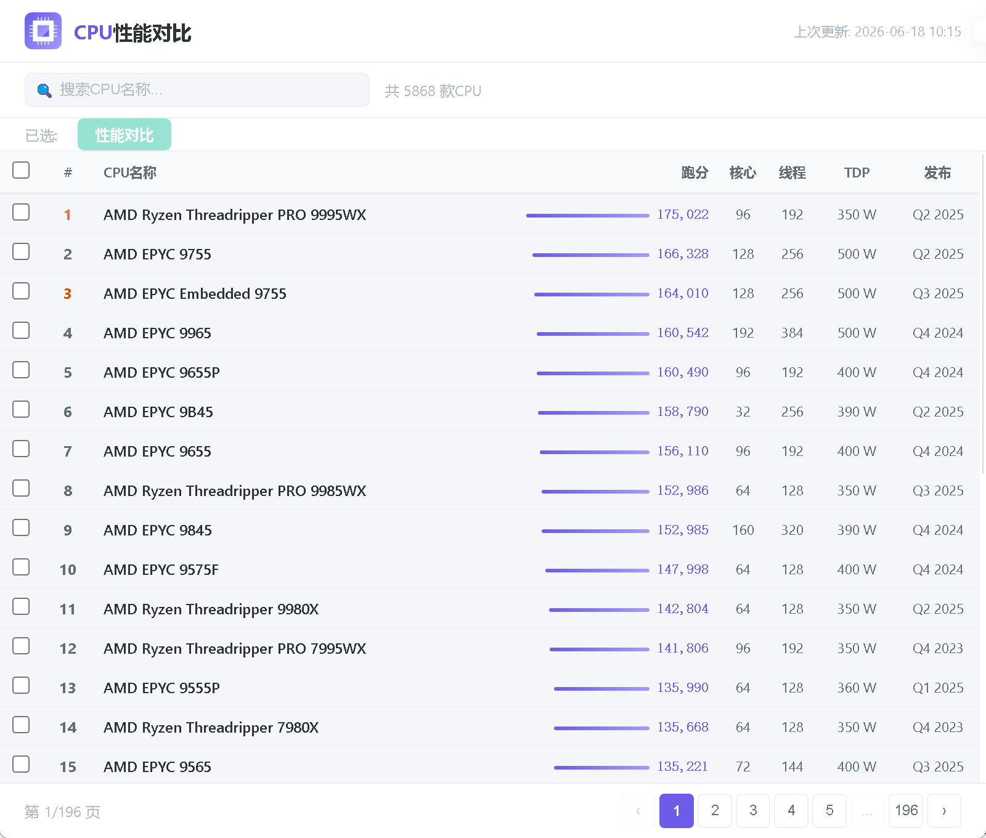
Task: Click the score value 160,542
Action: [683, 333]
